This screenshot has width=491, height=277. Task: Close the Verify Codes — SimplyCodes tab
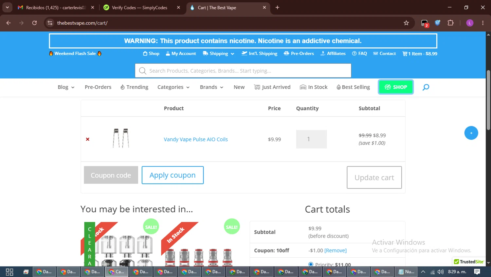pyautogui.click(x=178, y=8)
